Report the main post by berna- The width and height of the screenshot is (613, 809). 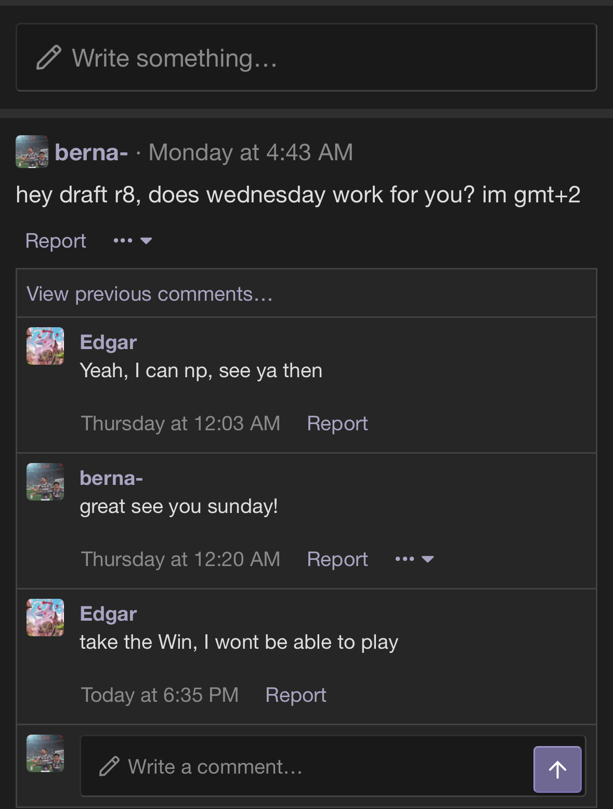56,241
